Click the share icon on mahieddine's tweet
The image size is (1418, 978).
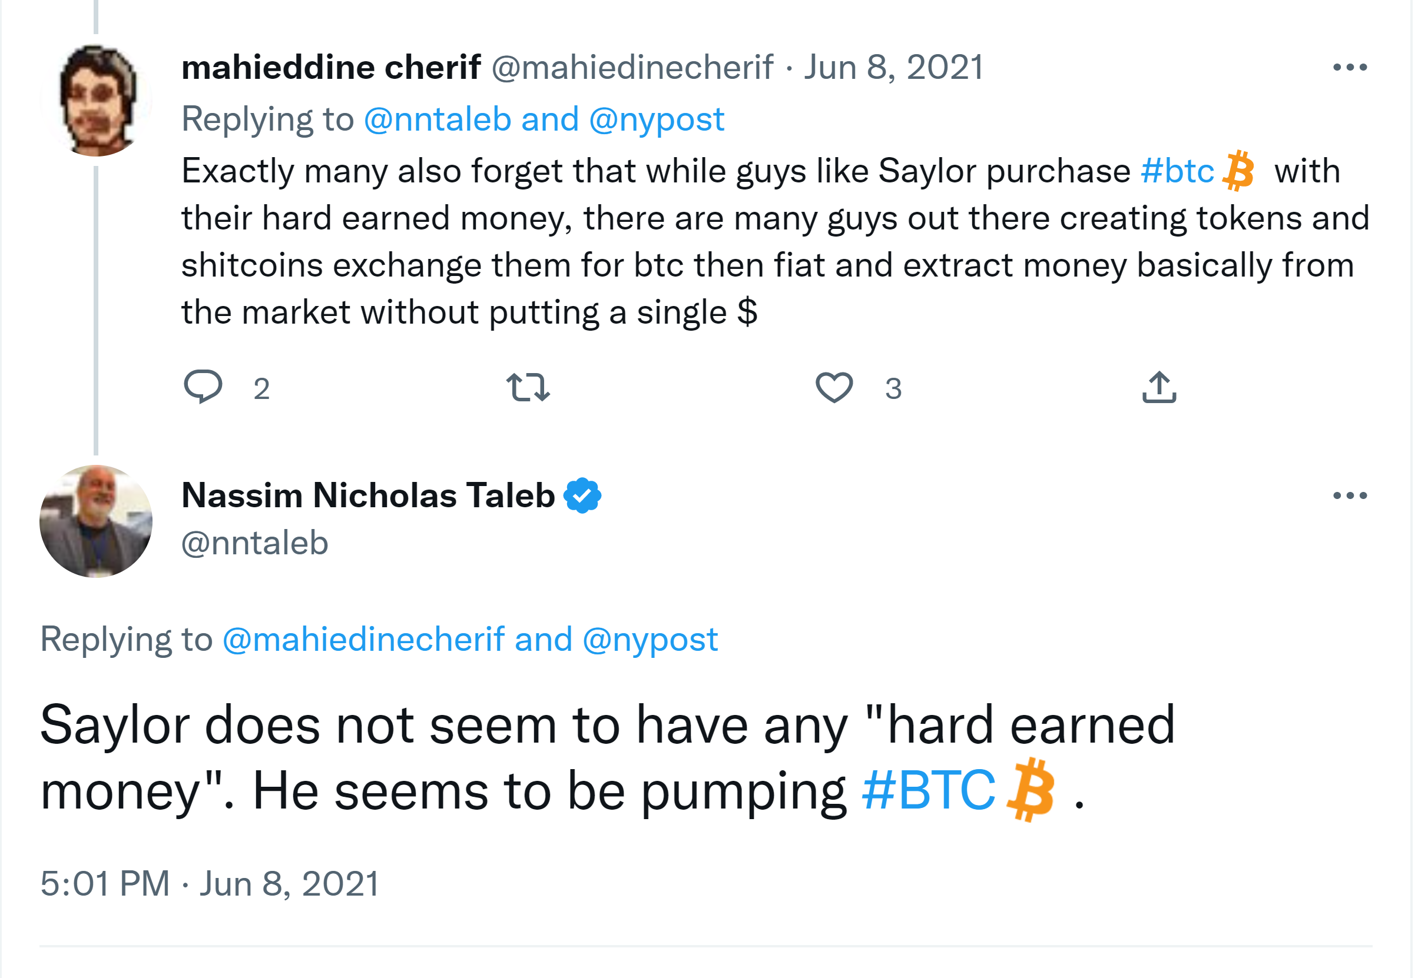(x=1159, y=387)
